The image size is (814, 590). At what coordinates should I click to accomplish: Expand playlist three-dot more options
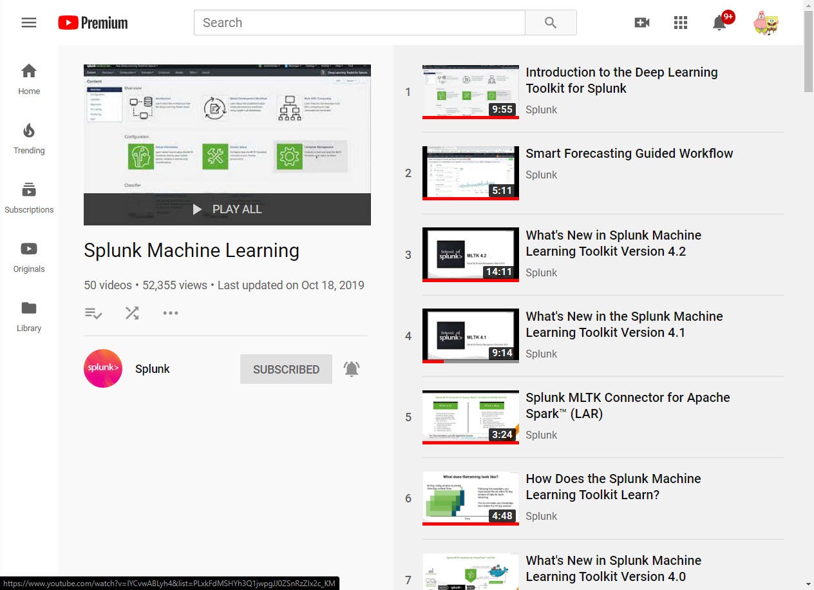(x=170, y=313)
